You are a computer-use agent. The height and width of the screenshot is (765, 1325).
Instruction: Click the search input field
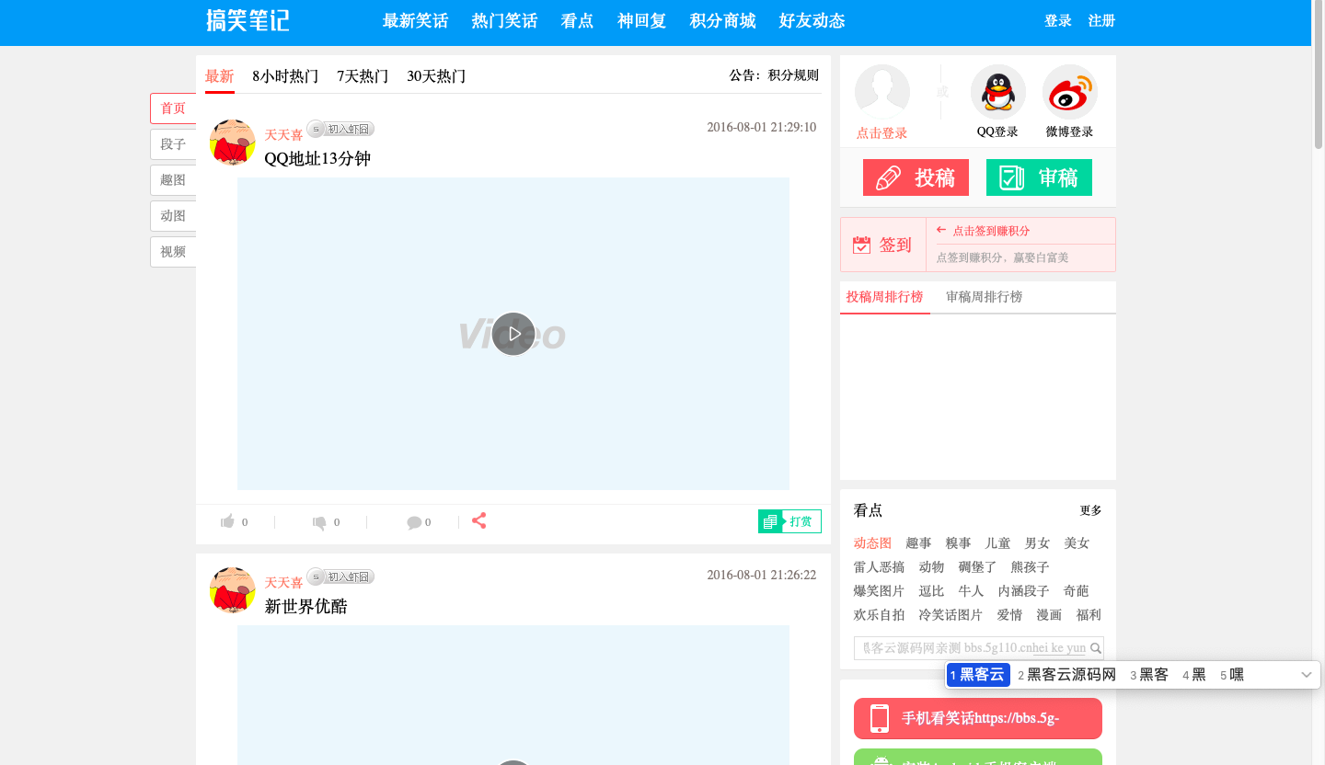tap(971, 648)
